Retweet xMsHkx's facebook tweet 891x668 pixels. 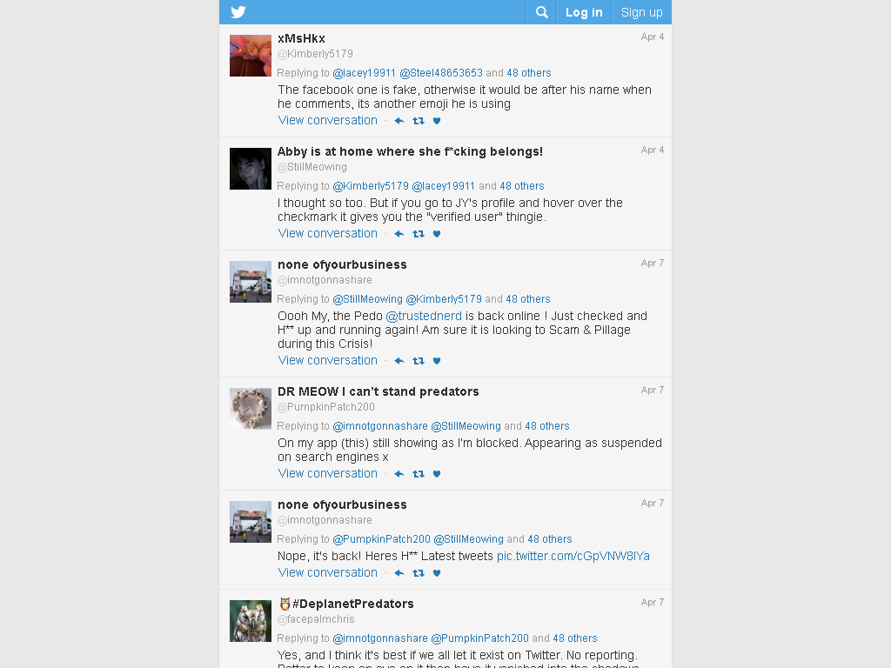419,120
